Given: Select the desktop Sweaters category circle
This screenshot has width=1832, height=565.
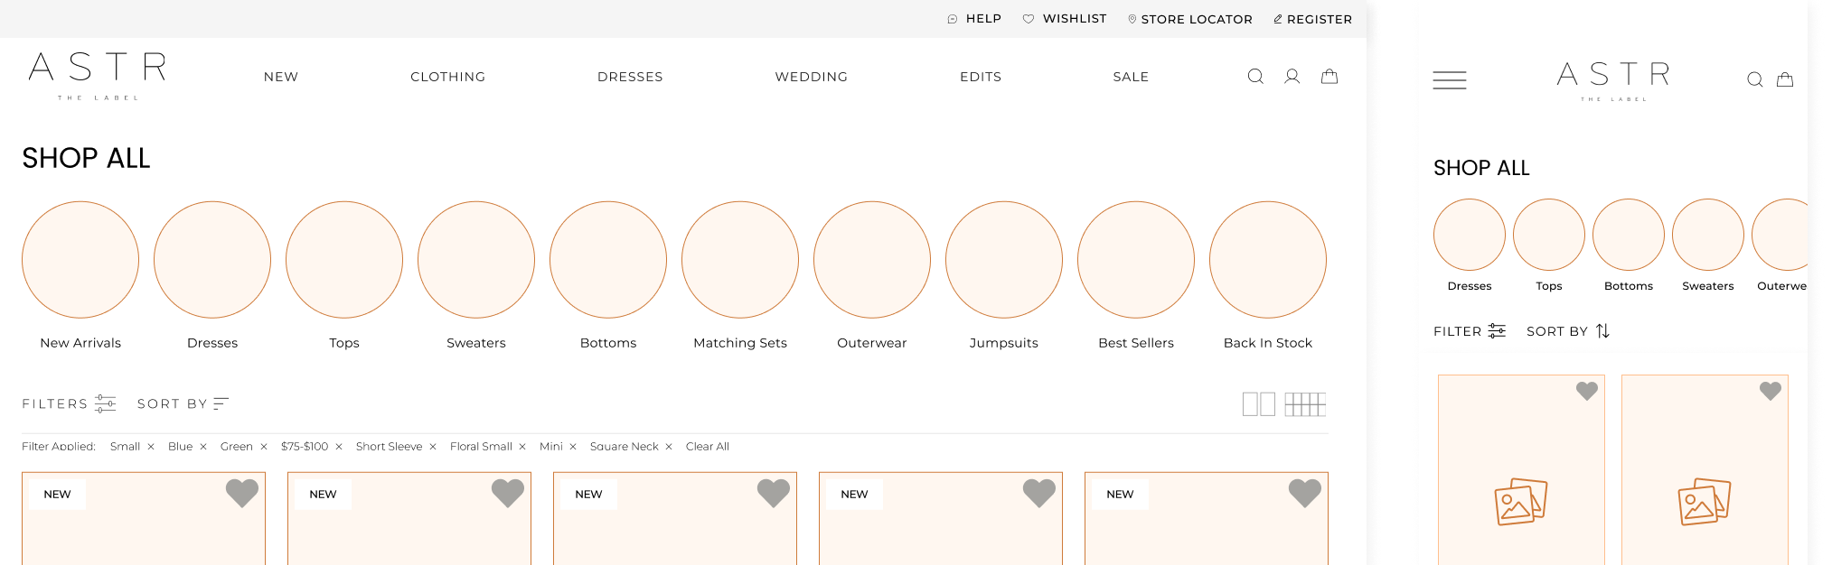Looking at the screenshot, I should tap(476, 260).
